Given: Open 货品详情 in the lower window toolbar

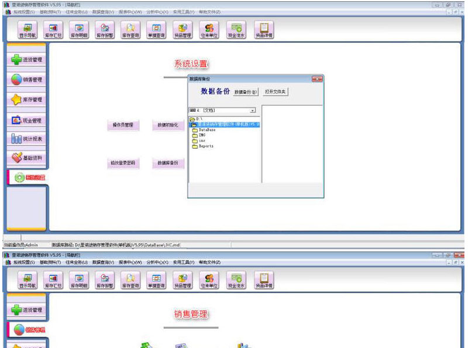Looking at the screenshot, I should (x=264, y=280).
